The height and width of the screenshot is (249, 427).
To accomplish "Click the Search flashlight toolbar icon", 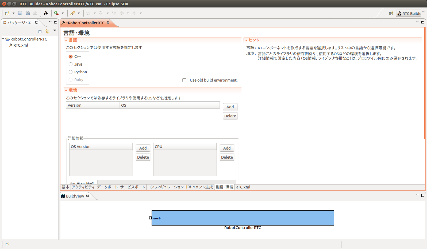I will click(72, 13).
